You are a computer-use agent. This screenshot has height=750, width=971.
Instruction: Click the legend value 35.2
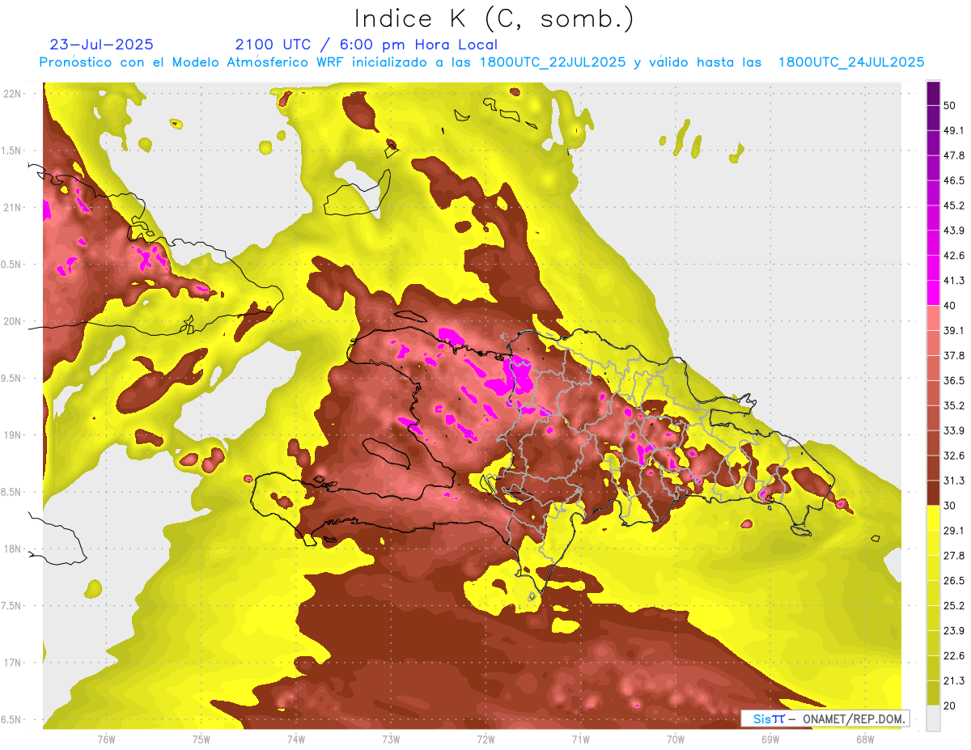(x=954, y=405)
